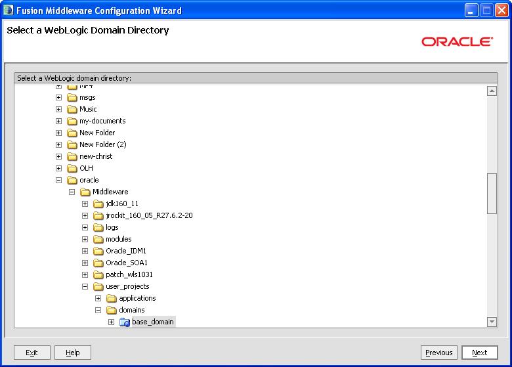Select the New Folder label

(x=97, y=133)
